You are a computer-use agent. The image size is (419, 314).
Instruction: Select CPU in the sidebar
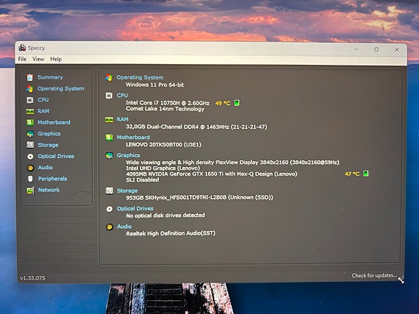(x=43, y=100)
